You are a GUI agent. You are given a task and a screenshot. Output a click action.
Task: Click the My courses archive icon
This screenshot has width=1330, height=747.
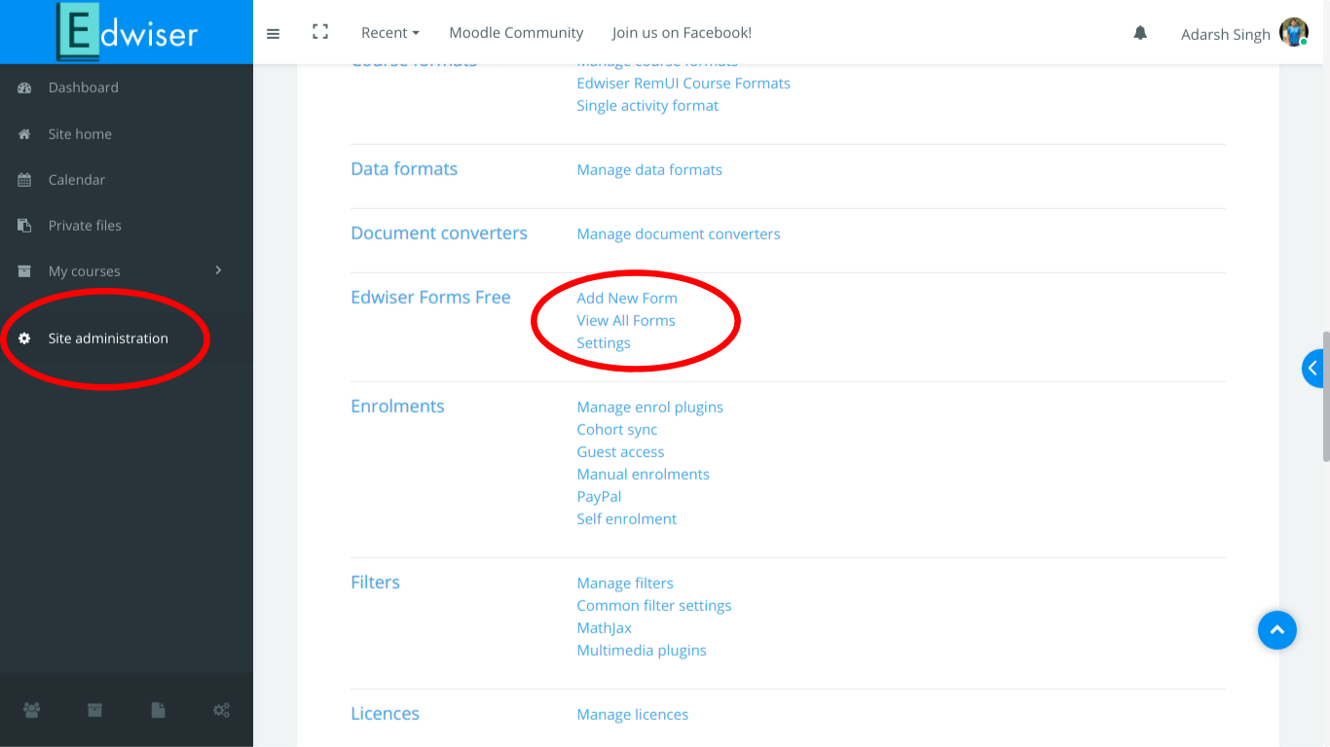pos(25,271)
